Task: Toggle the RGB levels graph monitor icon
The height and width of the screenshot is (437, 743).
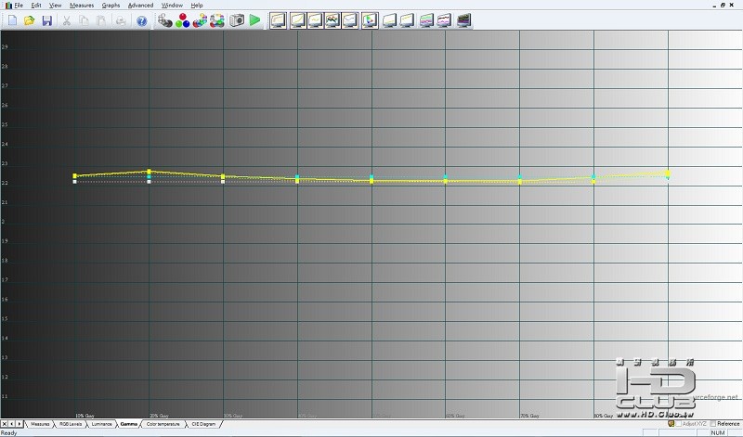Action: pyautogui.click(x=332, y=20)
